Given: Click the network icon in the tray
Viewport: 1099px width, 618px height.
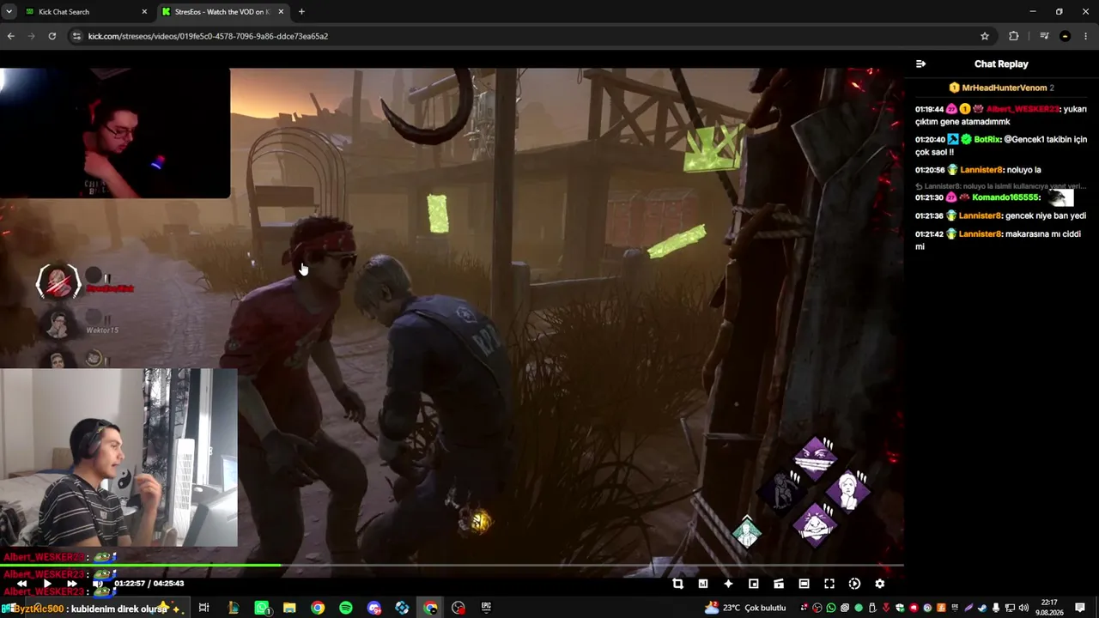Looking at the screenshot, I should [1010, 609].
